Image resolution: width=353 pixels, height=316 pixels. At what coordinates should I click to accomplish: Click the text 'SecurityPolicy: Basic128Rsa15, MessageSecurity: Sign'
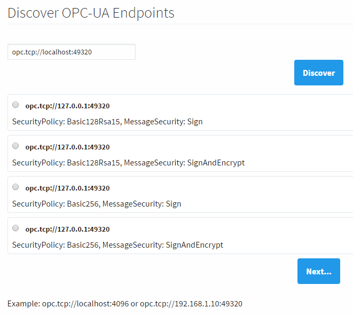point(107,122)
